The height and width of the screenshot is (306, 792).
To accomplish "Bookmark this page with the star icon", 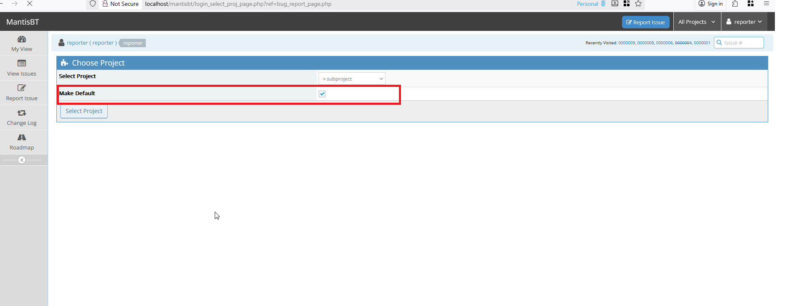I will [638, 4].
